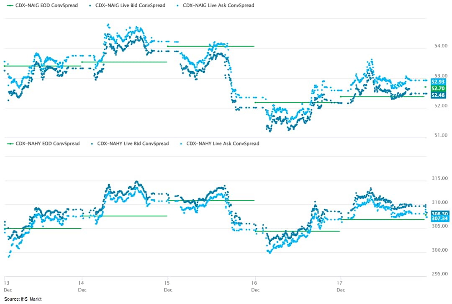Click the green line marker beside CDX-NAIG EOD ConvSpread
The image size is (452, 304).
[9, 5]
